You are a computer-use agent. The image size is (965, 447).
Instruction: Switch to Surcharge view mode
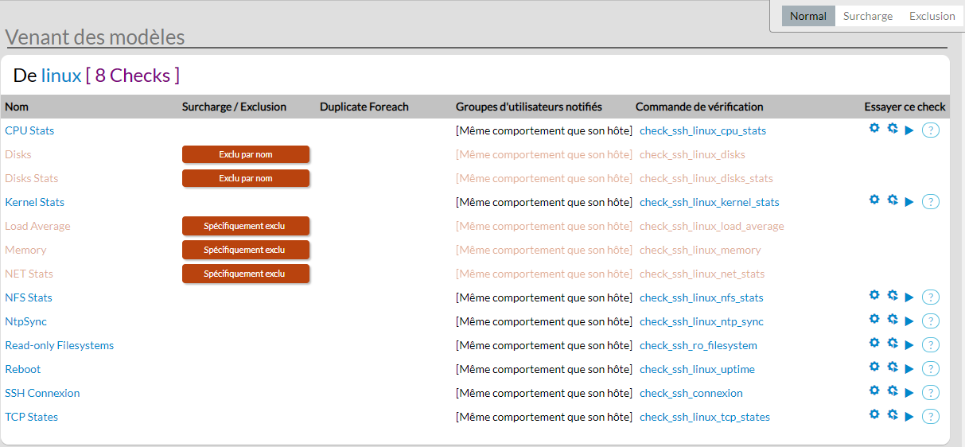(x=868, y=16)
